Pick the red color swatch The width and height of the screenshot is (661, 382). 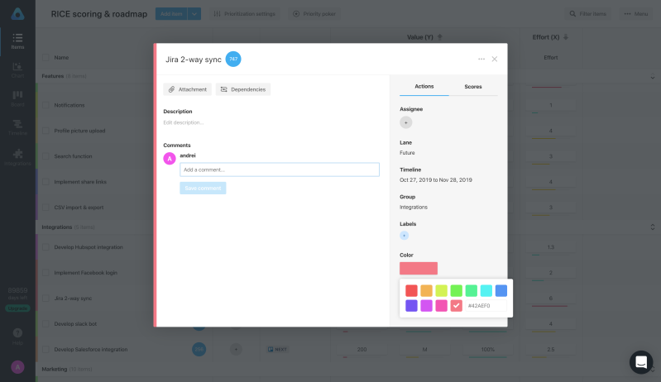point(411,290)
